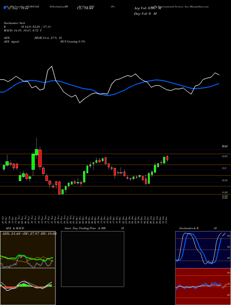Viewport: 231px width, 305px height.
Task: Click the 12.38 price axis label
Action: click(225, 181)
